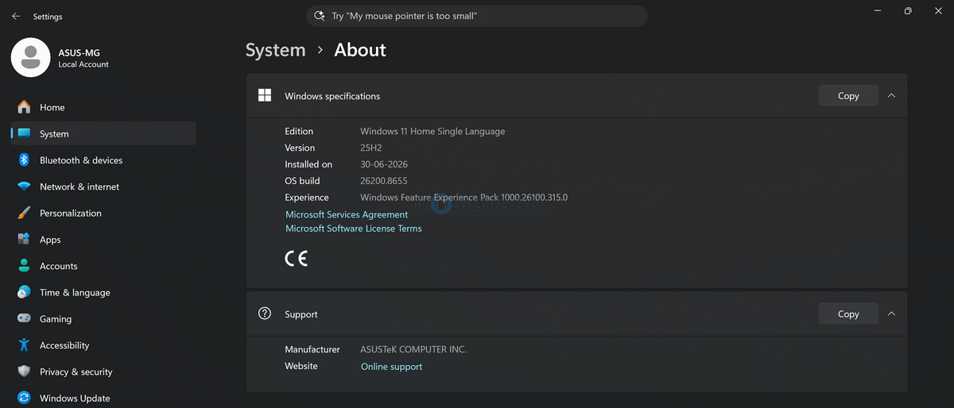Click the search magnifier icon
This screenshot has width=954, height=408.
[x=320, y=16]
